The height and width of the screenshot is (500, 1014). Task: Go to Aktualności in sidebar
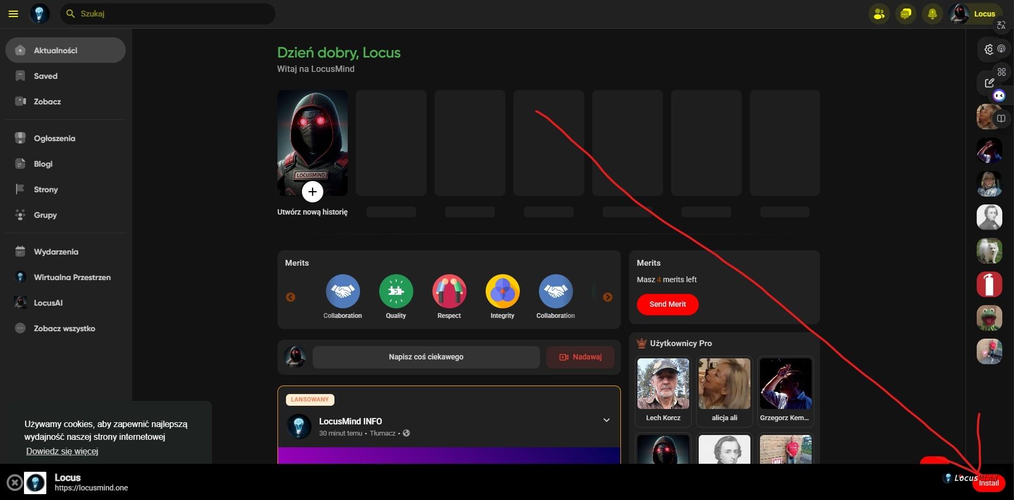click(x=66, y=50)
